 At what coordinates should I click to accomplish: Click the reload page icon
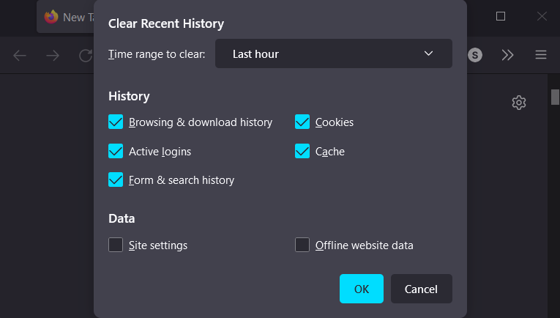click(x=86, y=55)
